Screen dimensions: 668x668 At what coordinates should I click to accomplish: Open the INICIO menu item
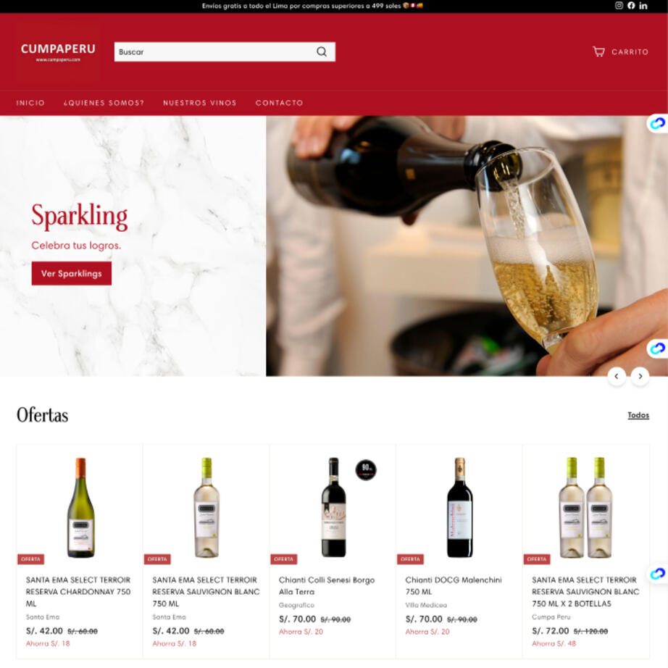(30, 103)
